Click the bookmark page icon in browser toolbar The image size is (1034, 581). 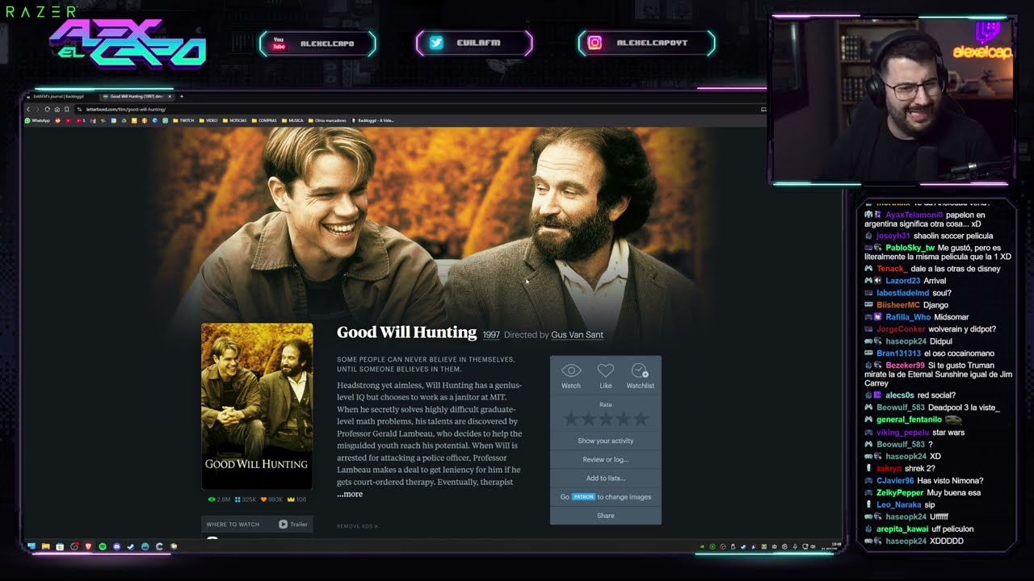(x=67, y=109)
